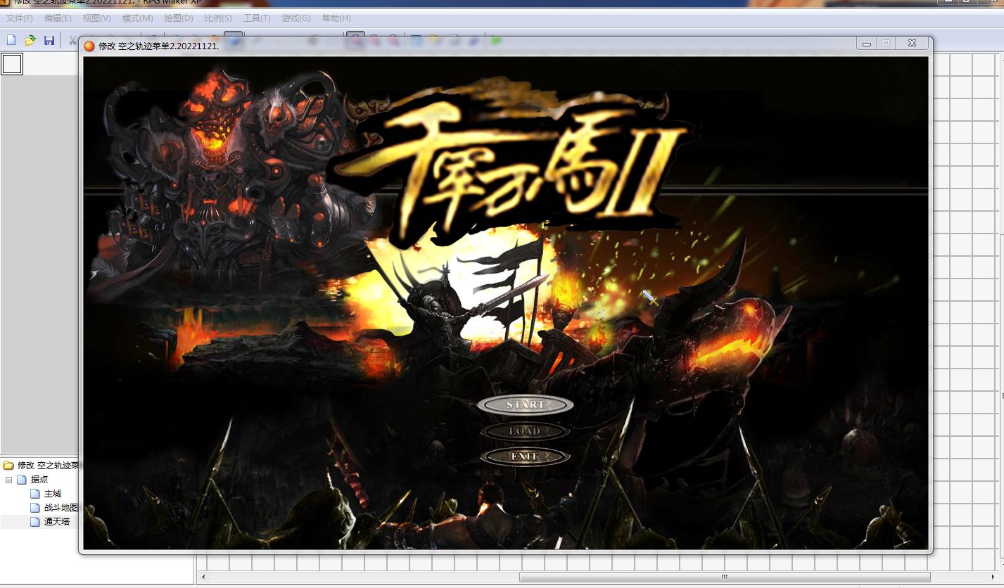Open the 模式(M) menu
The image size is (1004, 588).
tap(138, 18)
